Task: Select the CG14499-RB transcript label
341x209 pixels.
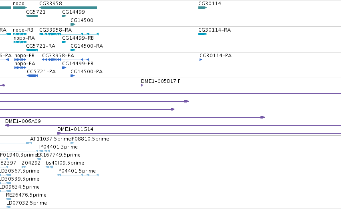Action: [78, 38]
